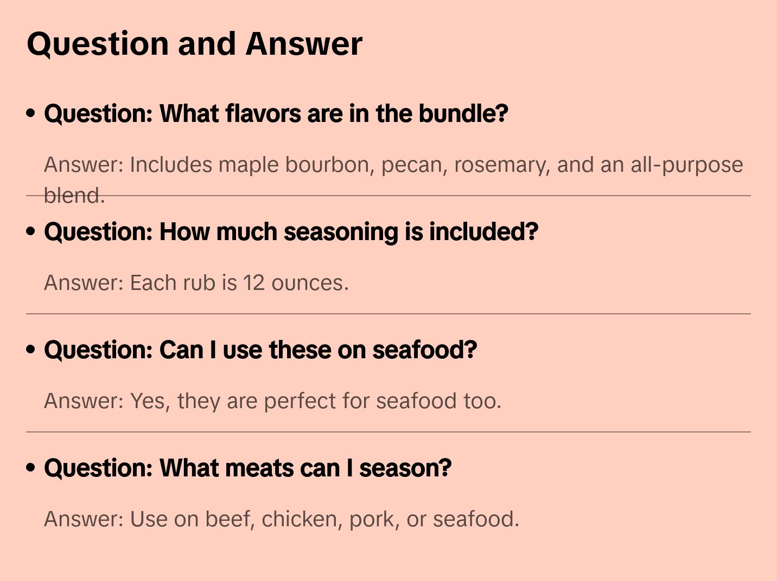
Task: Click the divider line below the seasoning answer
Action: (388, 314)
